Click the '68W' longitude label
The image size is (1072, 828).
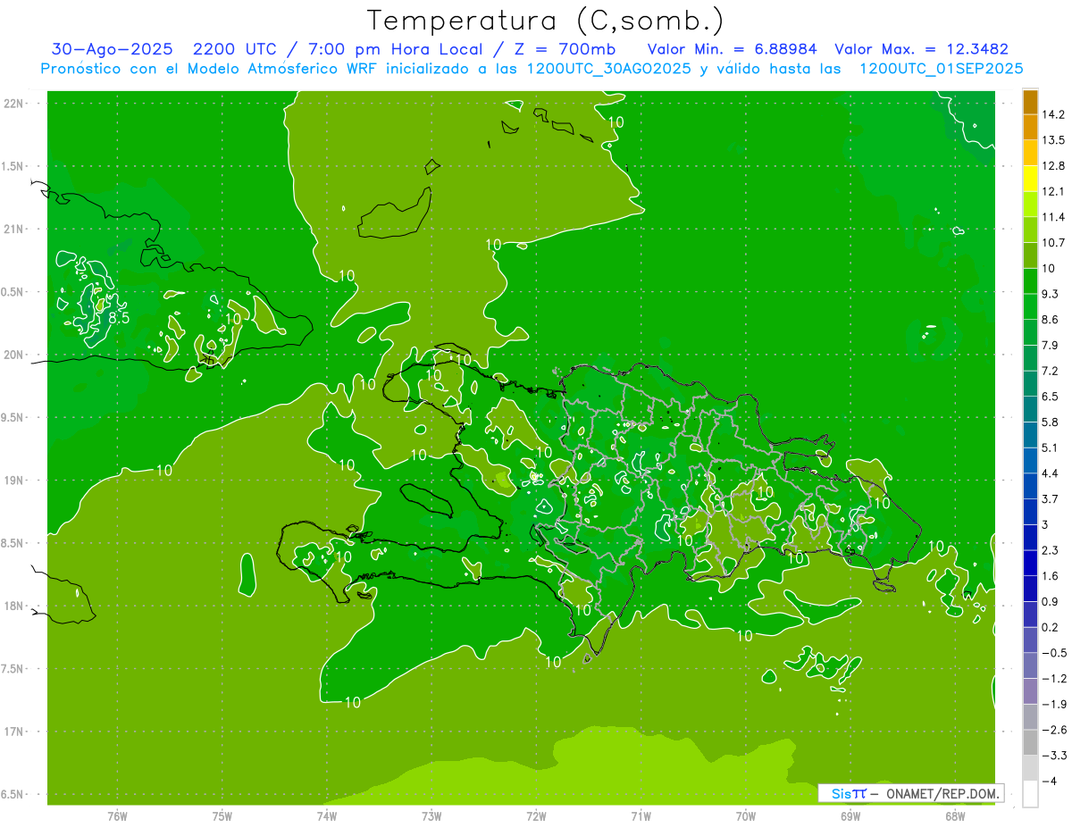[955, 815]
